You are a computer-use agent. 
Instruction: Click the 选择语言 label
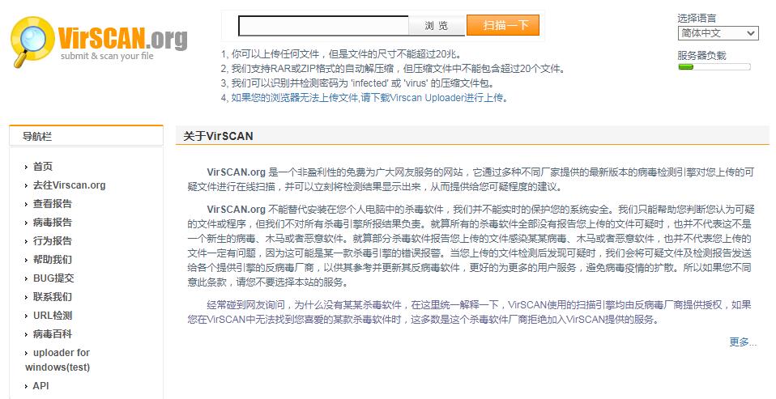coord(697,19)
